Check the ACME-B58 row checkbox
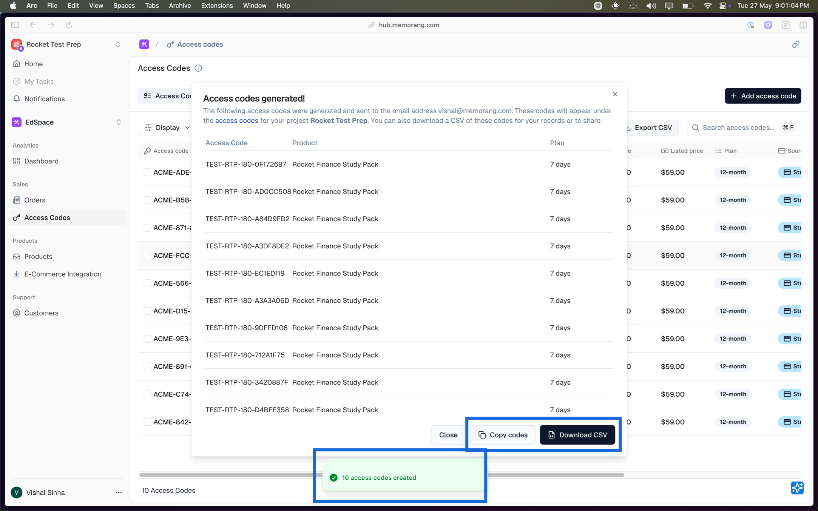This screenshot has height=511, width=818. point(147,200)
